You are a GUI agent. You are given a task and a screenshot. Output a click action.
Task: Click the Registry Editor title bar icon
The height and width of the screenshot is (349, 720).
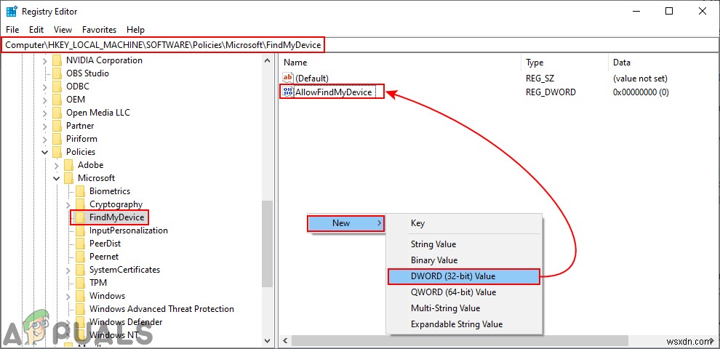coord(12,12)
